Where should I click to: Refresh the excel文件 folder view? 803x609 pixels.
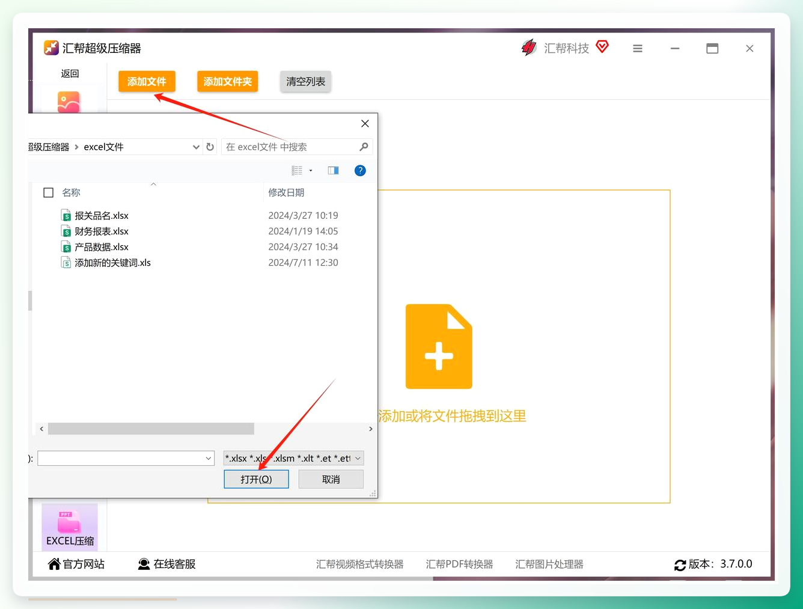coord(210,147)
